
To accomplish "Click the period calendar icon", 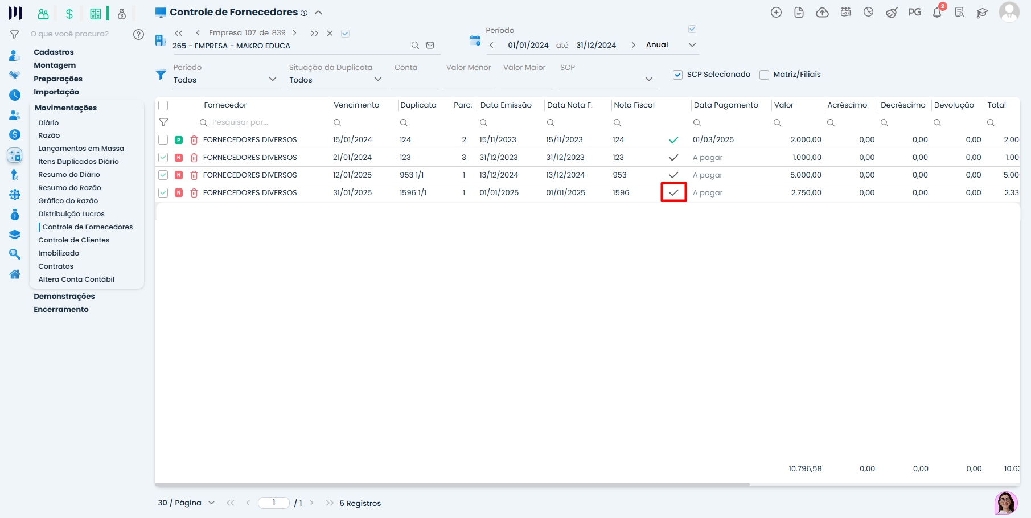I will click(475, 40).
